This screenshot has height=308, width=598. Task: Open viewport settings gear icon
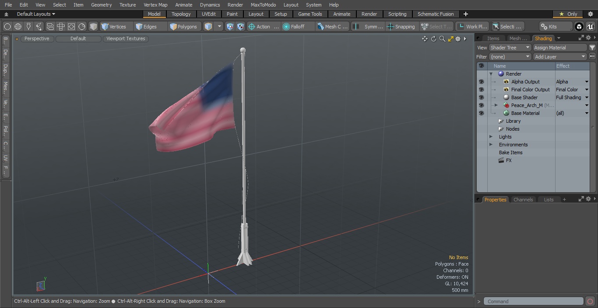point(458,39)
